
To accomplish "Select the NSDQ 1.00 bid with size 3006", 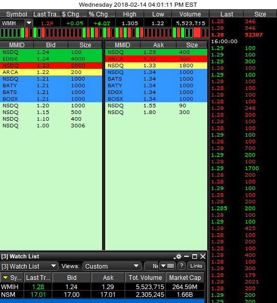I will click(x=51, y=126).
